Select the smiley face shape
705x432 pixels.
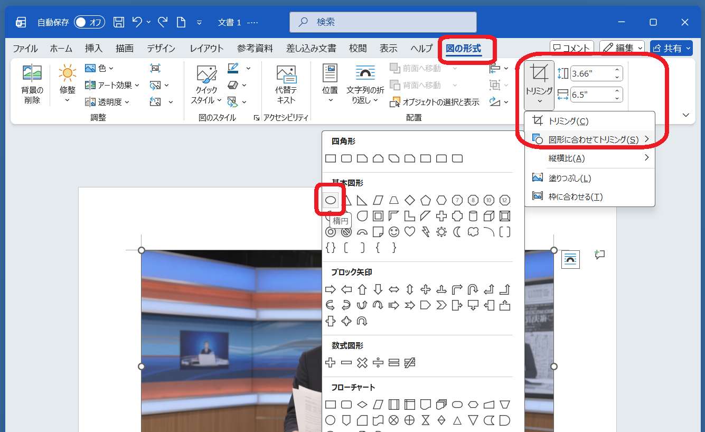coord(394,231)
